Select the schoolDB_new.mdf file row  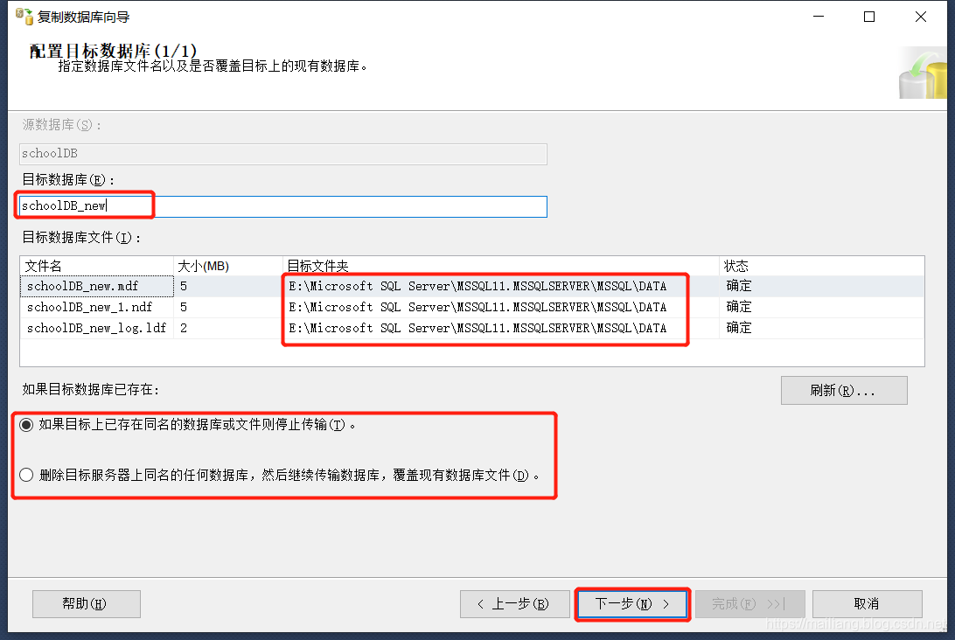(x=96, y=286)
